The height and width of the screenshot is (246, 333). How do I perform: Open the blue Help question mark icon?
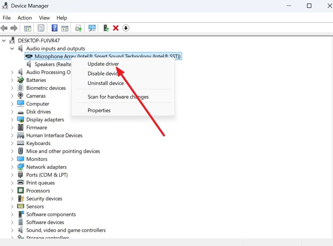coord(55,28)
